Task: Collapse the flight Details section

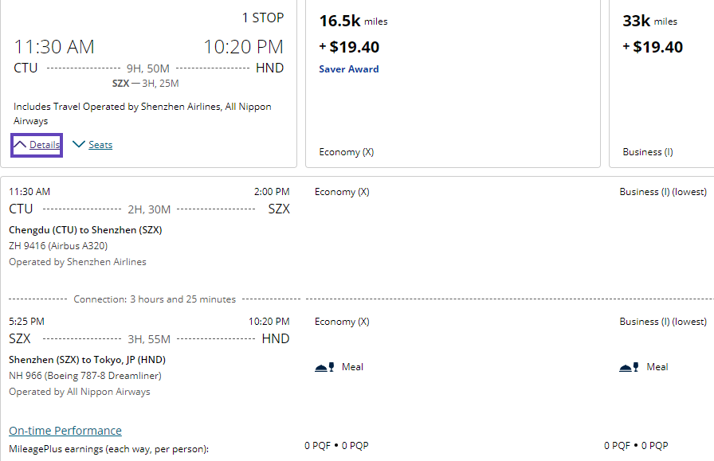Action: (x=37, y=145)
